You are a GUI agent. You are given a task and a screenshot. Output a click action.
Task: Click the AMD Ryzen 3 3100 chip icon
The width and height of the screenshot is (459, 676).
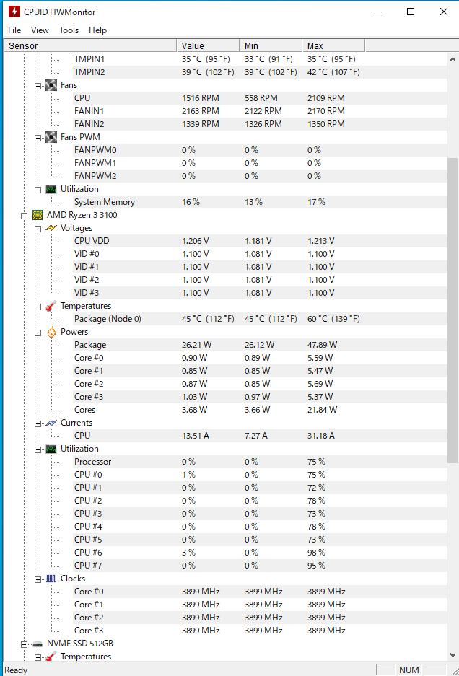point(38,215)
